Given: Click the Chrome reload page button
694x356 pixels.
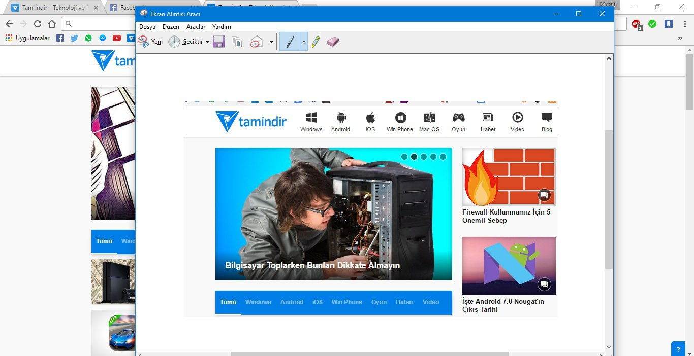Looking at the screenshot, I should tap(38, 24).
